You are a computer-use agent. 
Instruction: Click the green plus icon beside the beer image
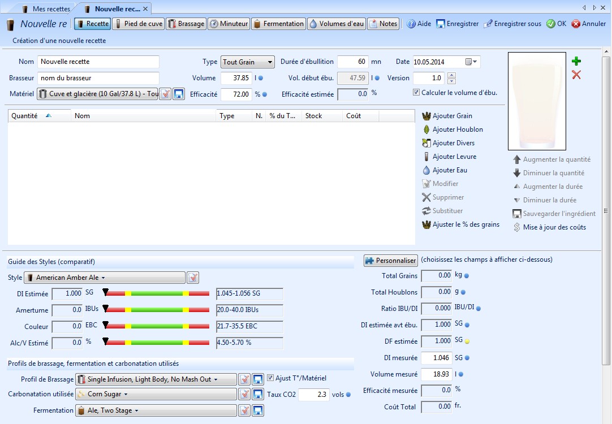(x=576, y=61)
